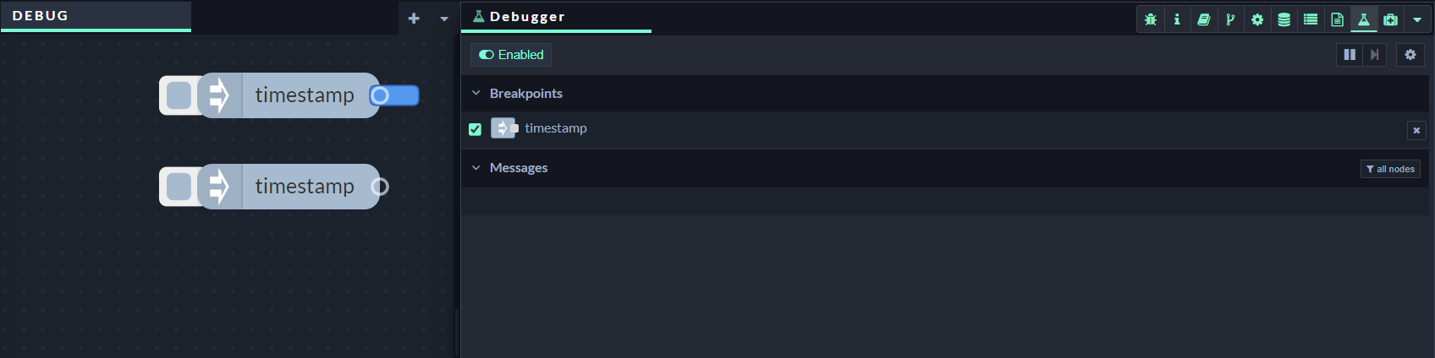Image resolution: width=1435 pixels, height=358 pixels.
Task: Click the step forward debugger button
Action: (1375, 55)
